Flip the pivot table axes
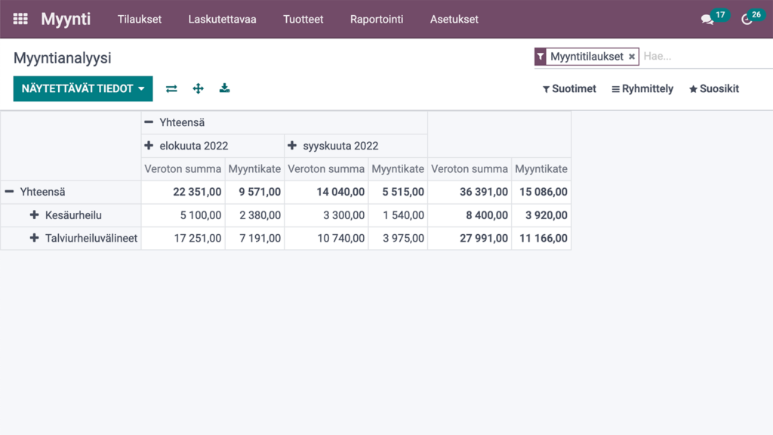 point(171,88)
